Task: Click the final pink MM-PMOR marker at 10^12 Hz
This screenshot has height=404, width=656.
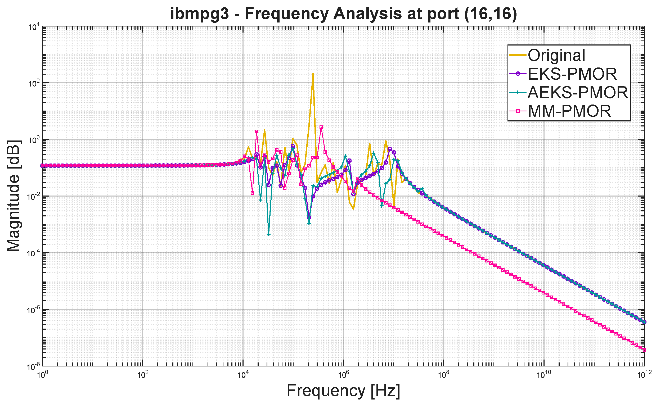Action: 645,350
